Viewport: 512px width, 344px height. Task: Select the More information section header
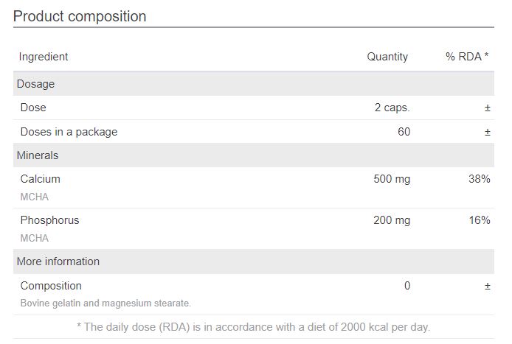pyautogui.click(x=58, y=261)
